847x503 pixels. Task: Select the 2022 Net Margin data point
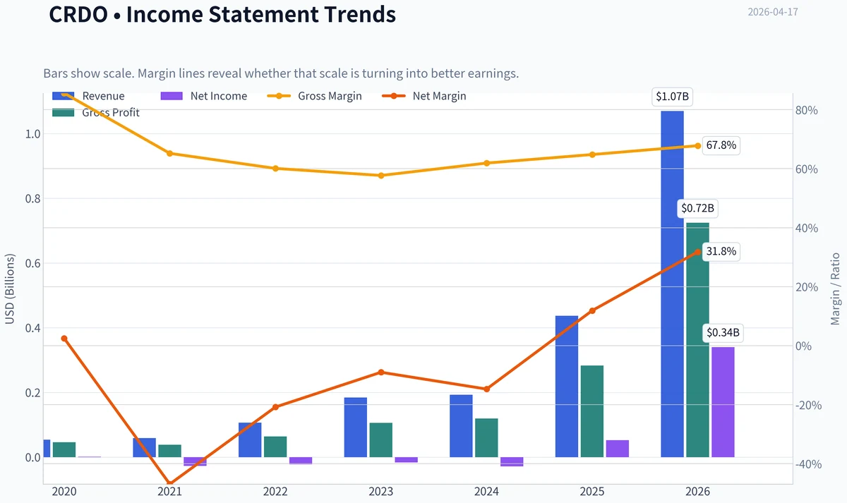pos(275,407)
